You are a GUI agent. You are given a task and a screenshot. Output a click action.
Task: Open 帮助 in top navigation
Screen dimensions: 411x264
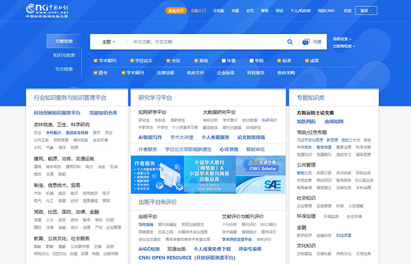click(264, 11)
